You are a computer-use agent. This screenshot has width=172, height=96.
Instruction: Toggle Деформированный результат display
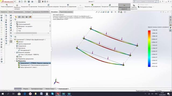click(124, 7)
